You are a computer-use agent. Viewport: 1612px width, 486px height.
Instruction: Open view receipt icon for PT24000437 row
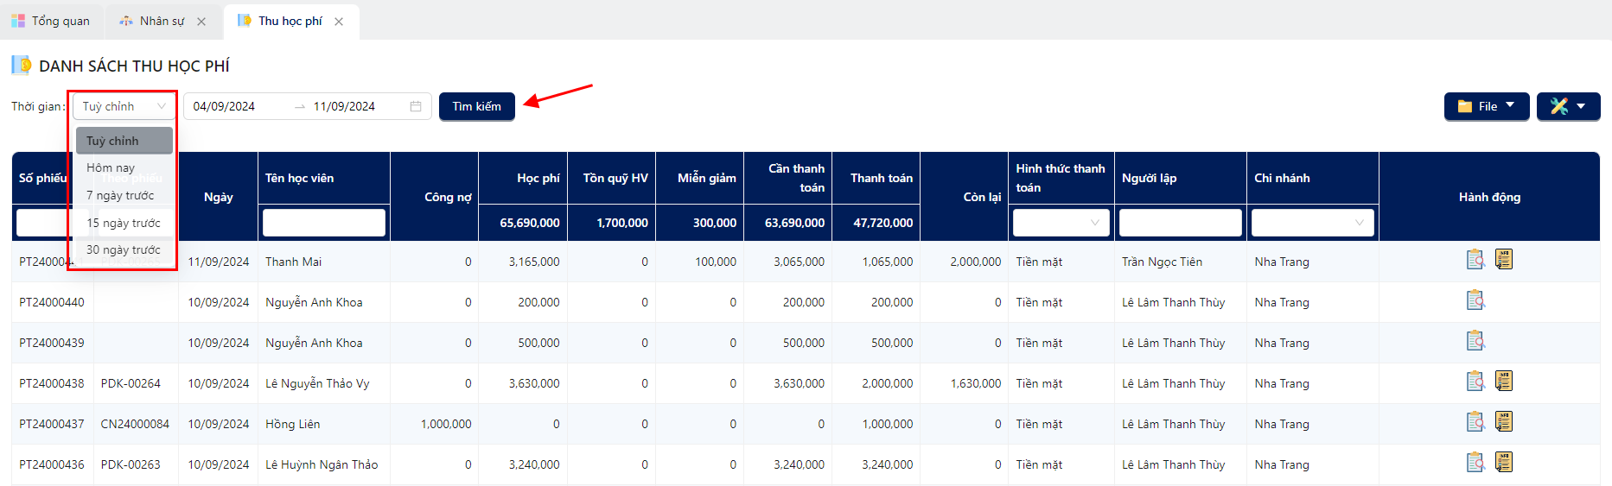click(x=1475, y=422)
